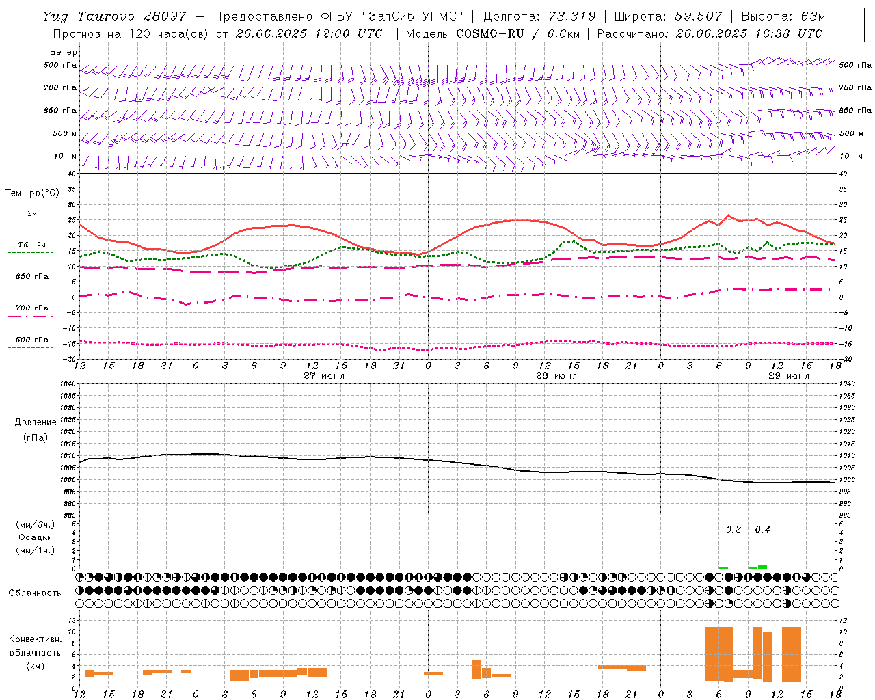Click the Облачность cloudiness label
Screen dimensions: 875x700
(35, 593)
